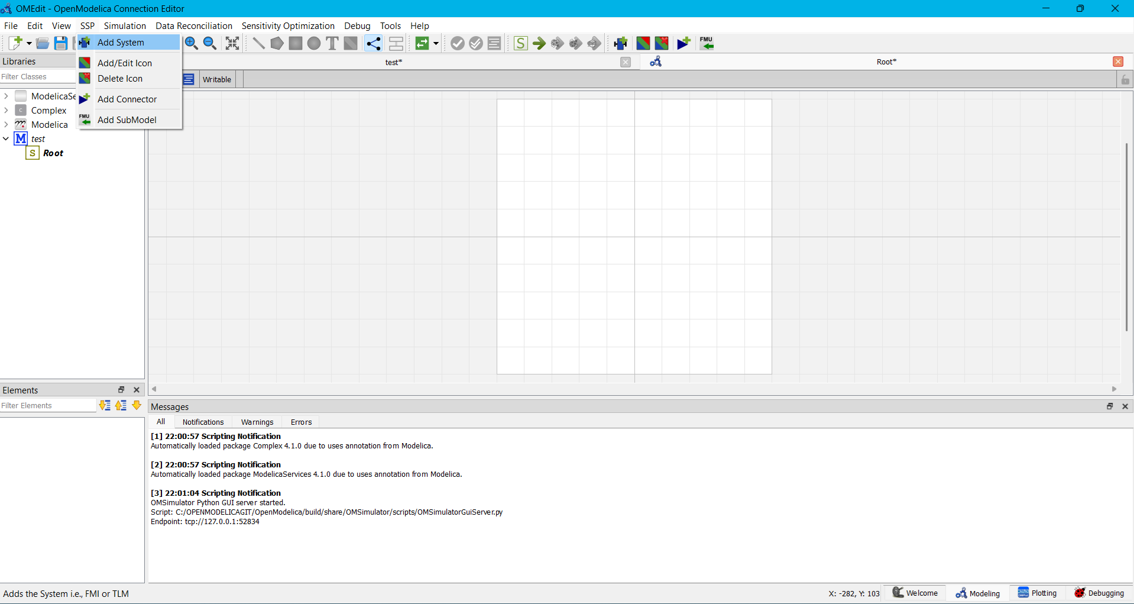Choose Add Connector from the SSP menu
1134x604 pixels.
coord(129,99)
